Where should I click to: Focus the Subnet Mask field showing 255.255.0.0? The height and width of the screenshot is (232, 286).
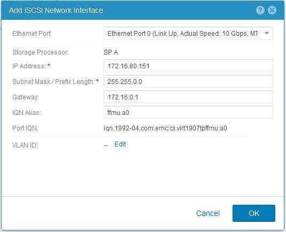click(x=188, y=81)
